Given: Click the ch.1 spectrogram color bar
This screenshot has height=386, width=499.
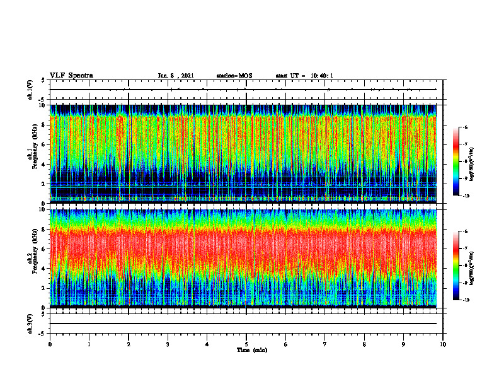Looking at the screenshot, I should (x=456, y=161).
